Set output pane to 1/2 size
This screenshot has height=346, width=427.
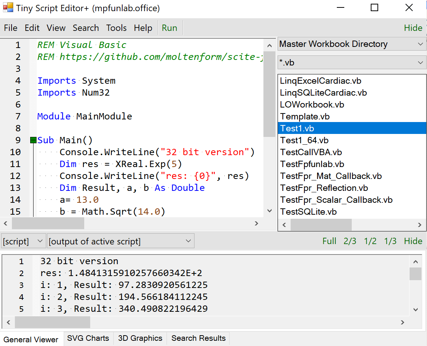[370, 241]
